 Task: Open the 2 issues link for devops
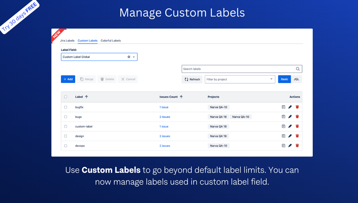[165, 146]
